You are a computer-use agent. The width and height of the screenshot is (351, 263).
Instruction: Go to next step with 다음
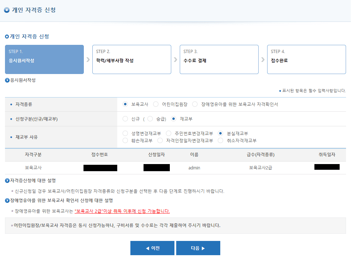[x=198, y=248]
